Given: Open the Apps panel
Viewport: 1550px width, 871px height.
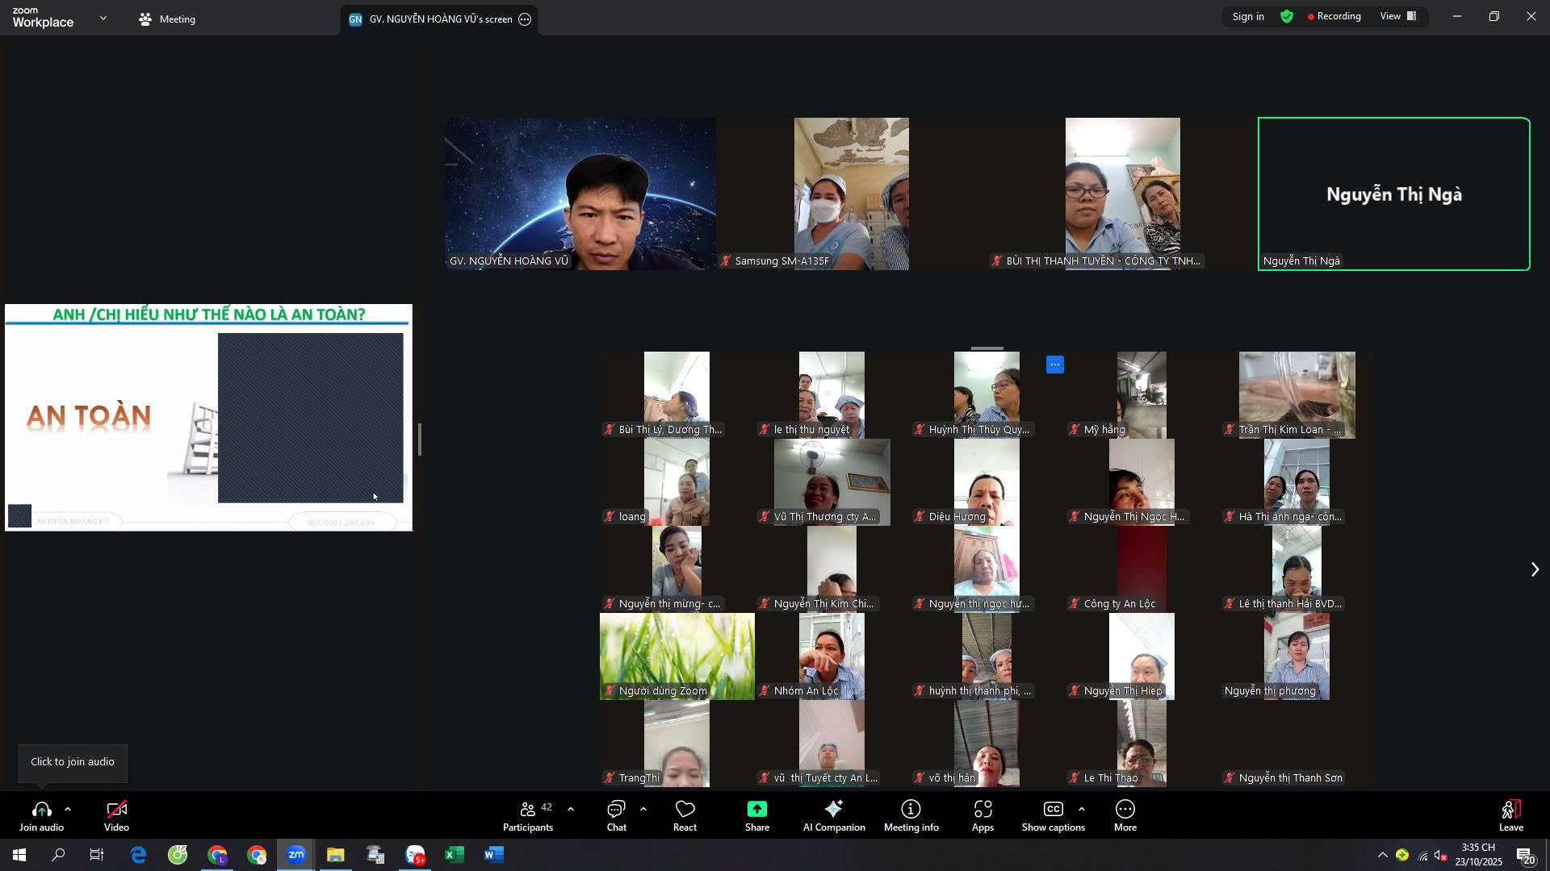Looking at the screenshot, I should (982, 816).
